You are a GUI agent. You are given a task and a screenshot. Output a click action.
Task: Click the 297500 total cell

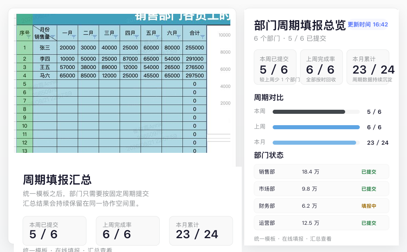pyautogui.click(x=195, y=76)
